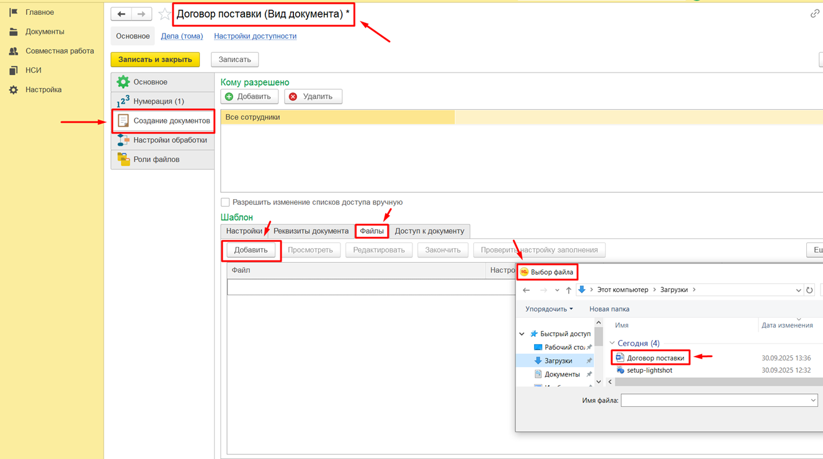This screenshot has width=823, height=459.
Task: Go to the Совместная работа section
Action: point(60,51)
